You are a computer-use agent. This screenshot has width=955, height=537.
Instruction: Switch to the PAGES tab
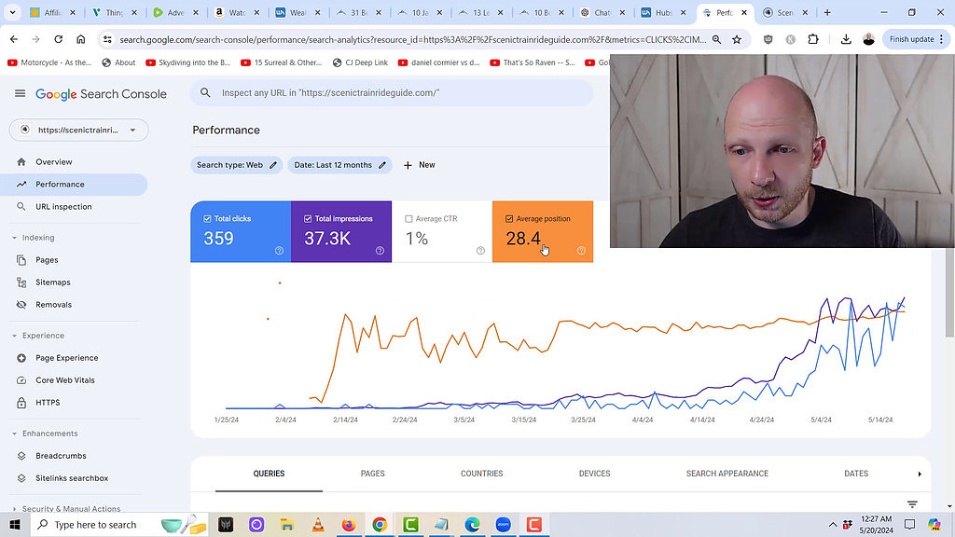[372, 474]
